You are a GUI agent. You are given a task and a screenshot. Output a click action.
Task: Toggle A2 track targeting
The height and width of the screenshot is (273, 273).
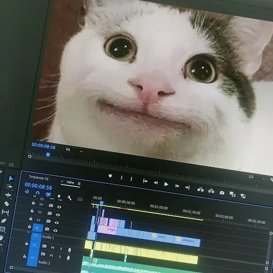(x=35, y=245)
